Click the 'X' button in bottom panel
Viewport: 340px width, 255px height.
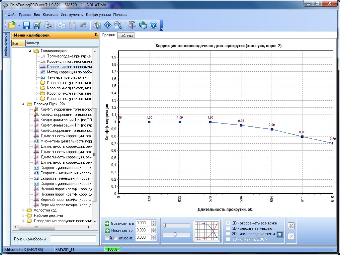point(291,226)
